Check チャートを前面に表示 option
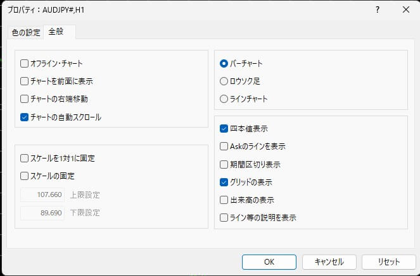The image size is (420, 276). [x=25, y=81]
